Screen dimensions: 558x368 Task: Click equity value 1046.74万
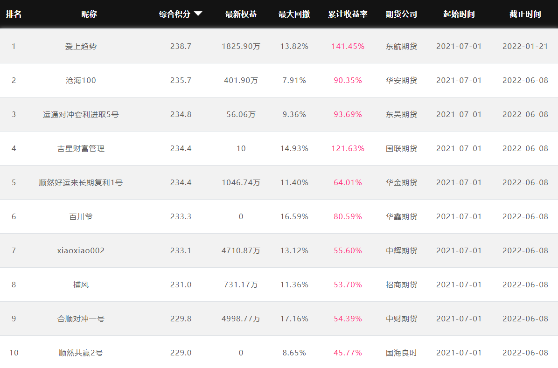[241, 182]
